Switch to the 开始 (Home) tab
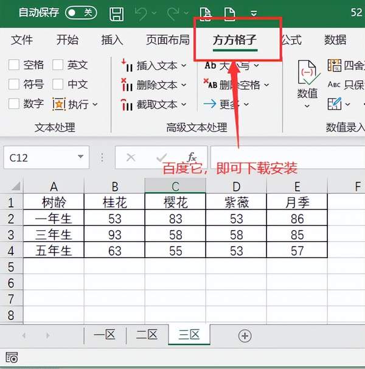Image resolution: width=365 pixels, height=369 pixels. (68, 40)
